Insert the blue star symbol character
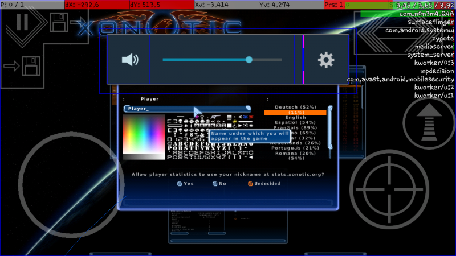 (x=246, y=117)
